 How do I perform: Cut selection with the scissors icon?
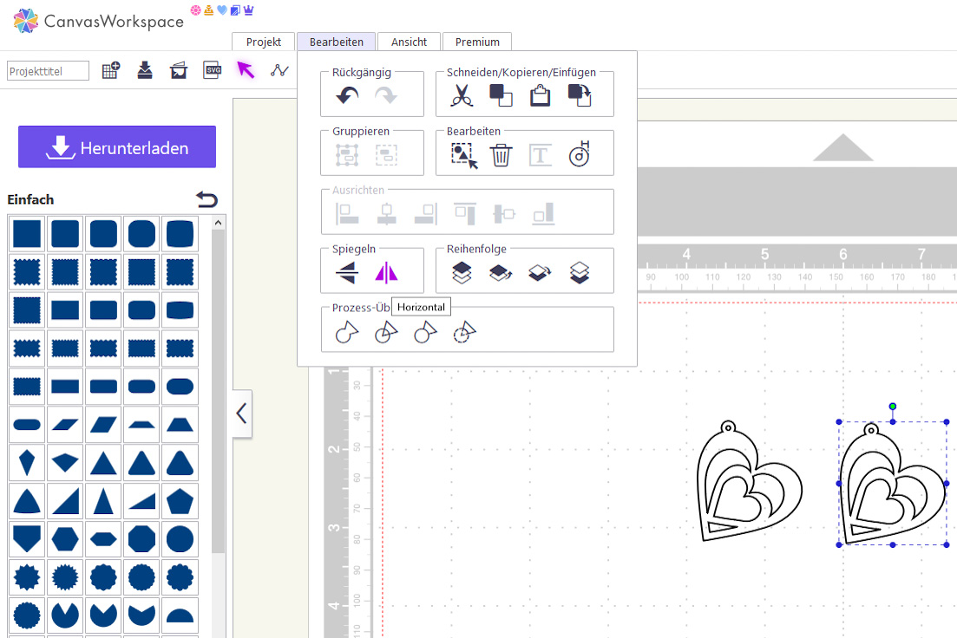462,96
